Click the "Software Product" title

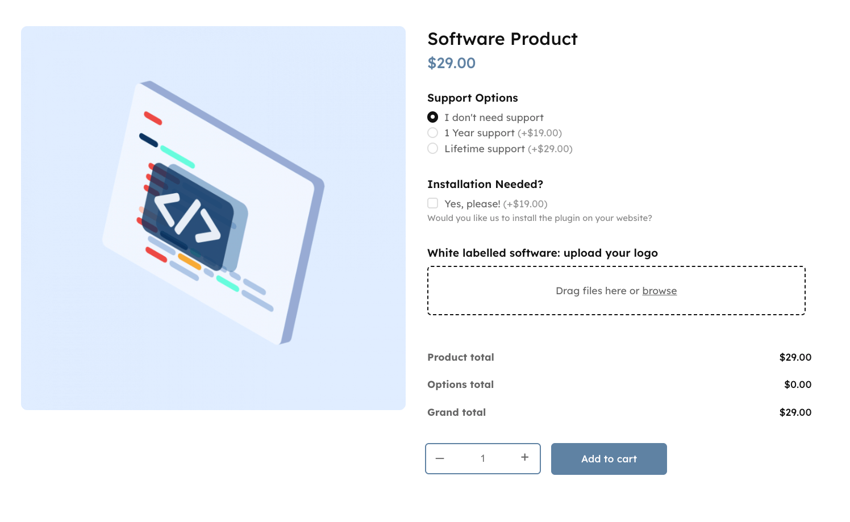(502, 39)
